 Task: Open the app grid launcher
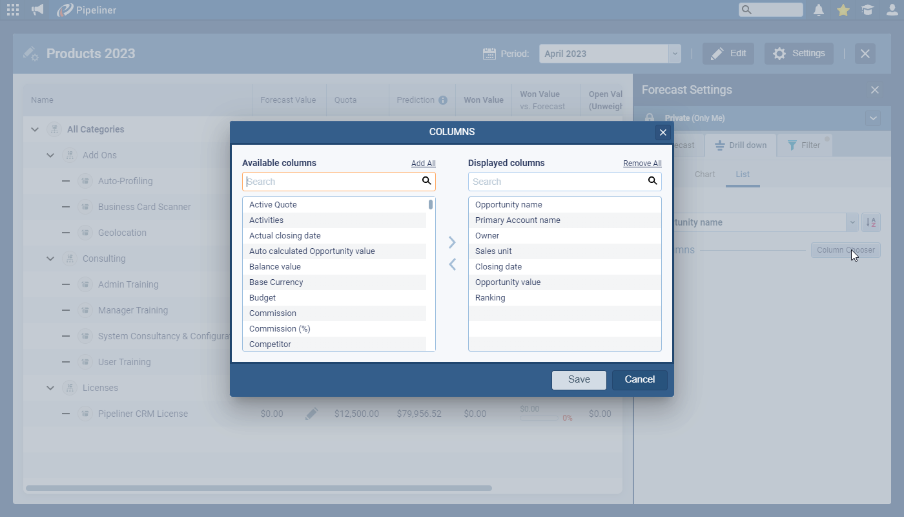pyautogui.click(x=12, y=10)
